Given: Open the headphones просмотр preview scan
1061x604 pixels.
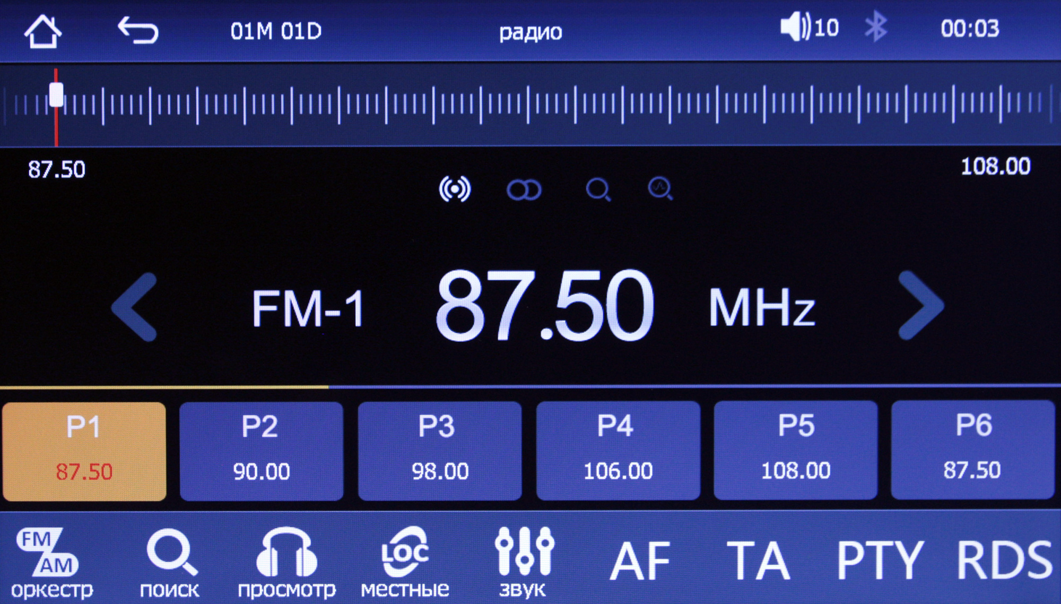Looking at the screenshot, I should pyautogui.click(x=287, y=563).
